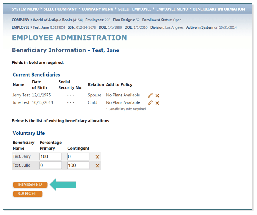The width and height of the screenshot is (257, 215).
Task: Click the Current Beneficiaries heading
Action: tap(36, 75)
